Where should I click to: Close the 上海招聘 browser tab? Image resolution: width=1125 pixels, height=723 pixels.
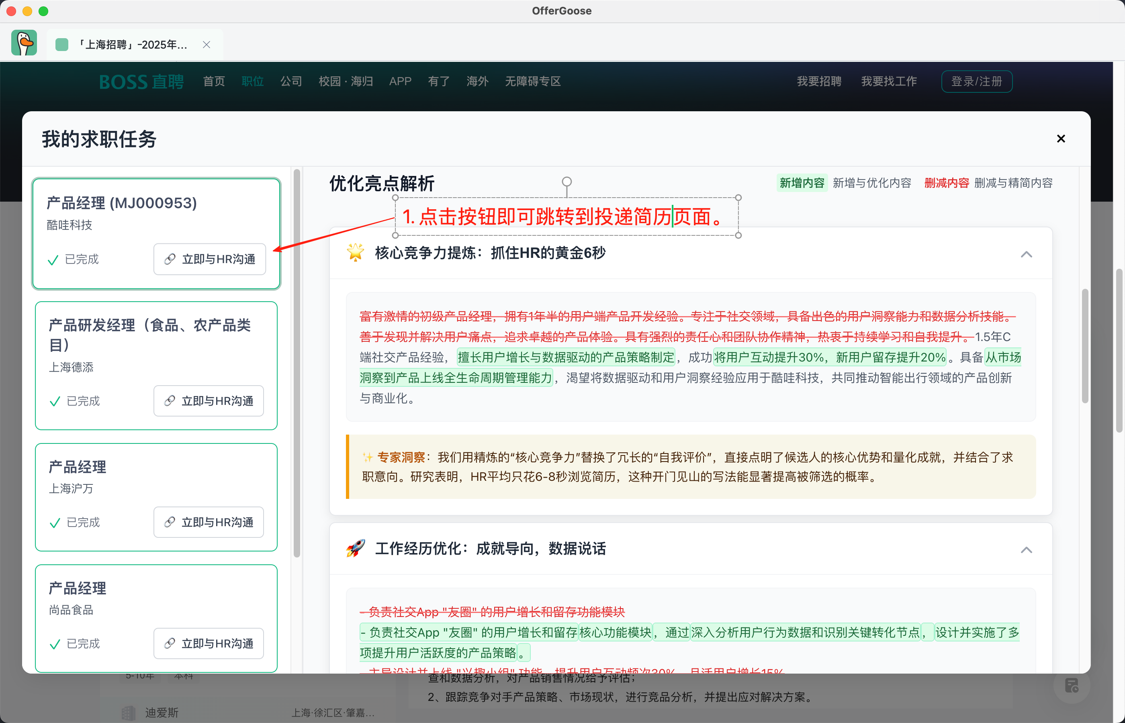[x=206, y=45]
